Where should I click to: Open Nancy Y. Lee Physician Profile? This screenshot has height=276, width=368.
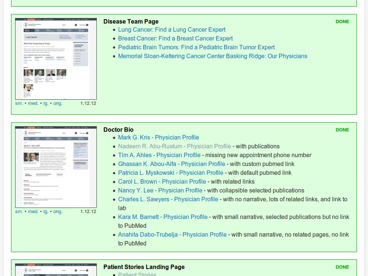[x=160, y=190]
